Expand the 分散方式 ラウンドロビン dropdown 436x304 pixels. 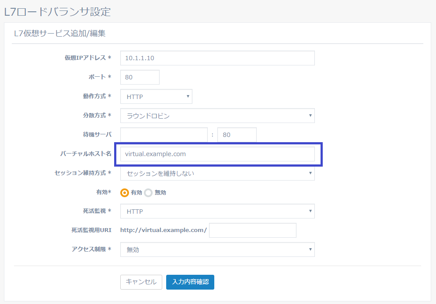click(217, 116)
